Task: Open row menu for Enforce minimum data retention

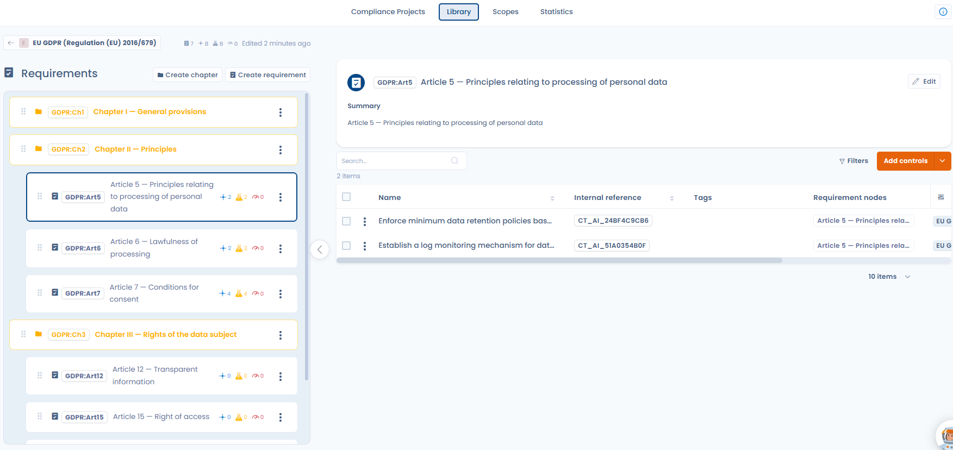Action: pyautogui.click(x=365, y=221)
